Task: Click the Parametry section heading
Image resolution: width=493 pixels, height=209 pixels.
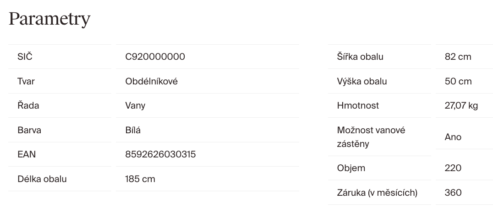Action: [49, 19]
